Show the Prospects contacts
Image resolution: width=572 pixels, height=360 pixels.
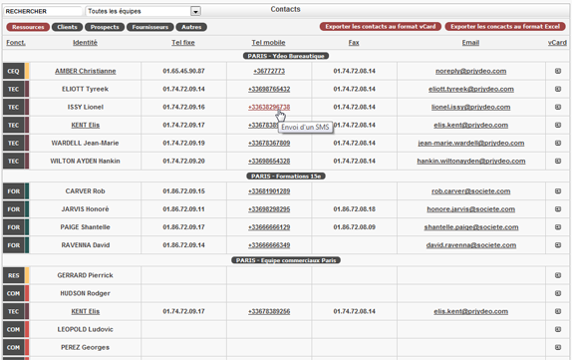105,27
